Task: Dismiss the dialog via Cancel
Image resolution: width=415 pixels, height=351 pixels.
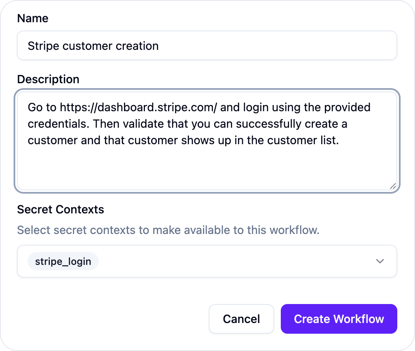Action: coord(241,318)
